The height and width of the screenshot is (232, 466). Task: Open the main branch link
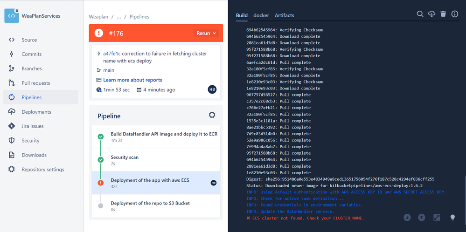coord(109,70)
